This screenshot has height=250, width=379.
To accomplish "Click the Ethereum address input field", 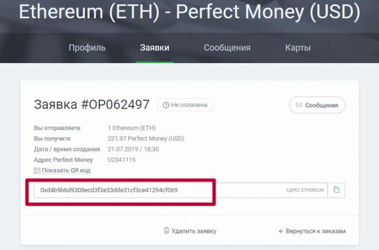I will point(180,190).
